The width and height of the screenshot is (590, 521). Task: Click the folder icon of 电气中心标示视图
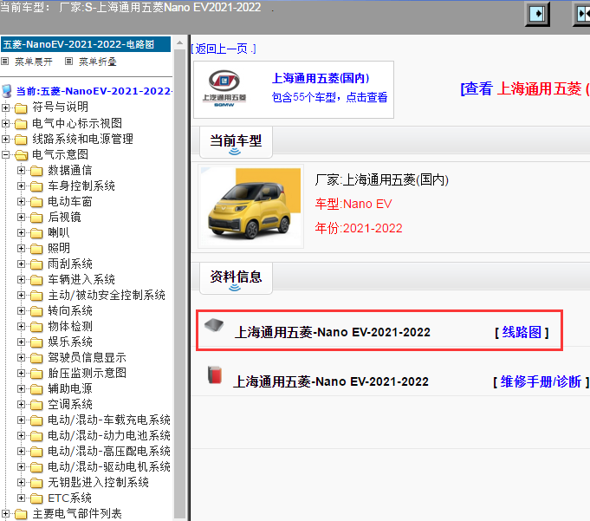click(x=21, y=124)
